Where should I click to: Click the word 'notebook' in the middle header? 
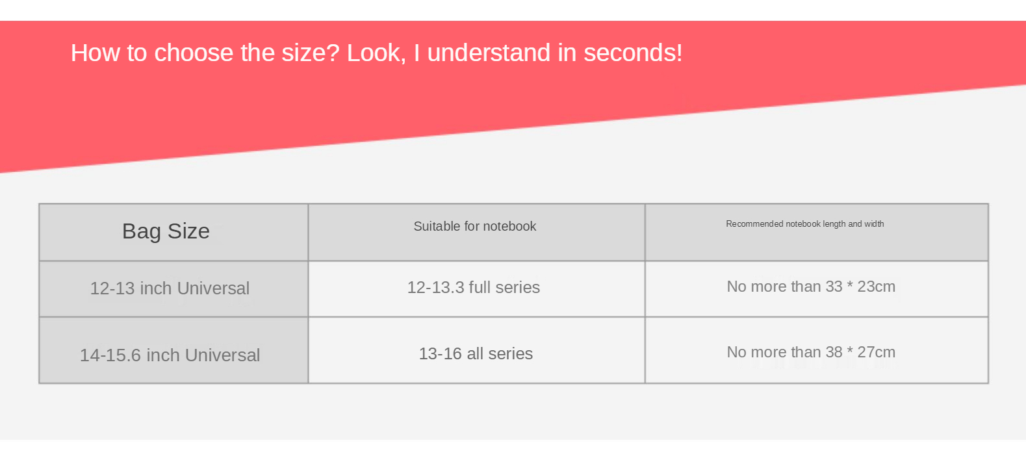tap(509, 226)
